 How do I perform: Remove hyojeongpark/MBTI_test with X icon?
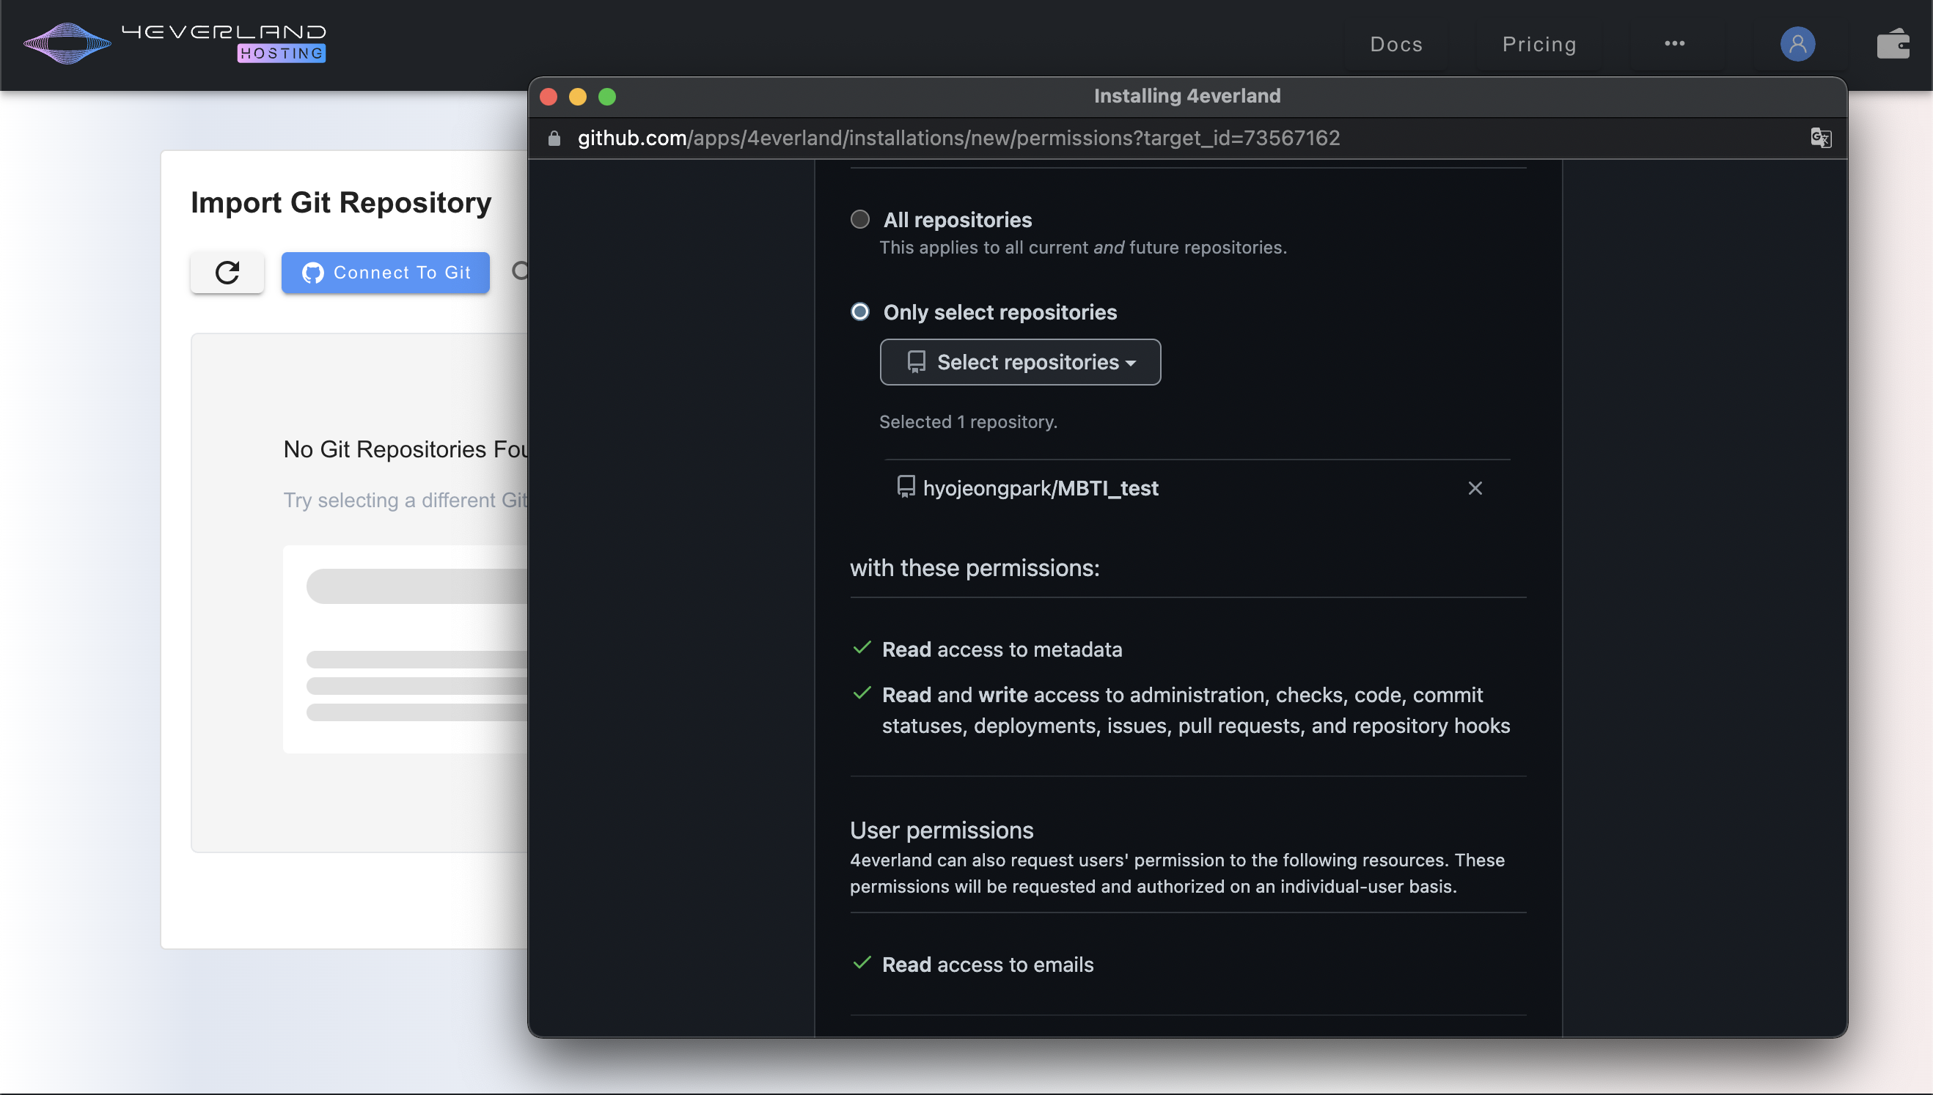click(x=1474, y=488)
